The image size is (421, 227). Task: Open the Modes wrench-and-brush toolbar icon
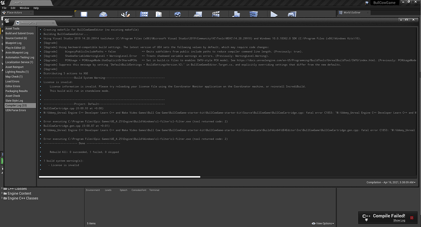tap(125, 14)
